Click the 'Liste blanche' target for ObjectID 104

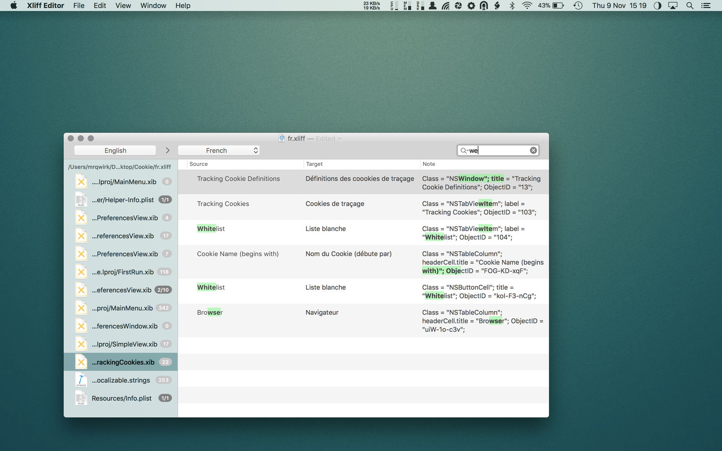pyautogui.click(x=326, y=229)
